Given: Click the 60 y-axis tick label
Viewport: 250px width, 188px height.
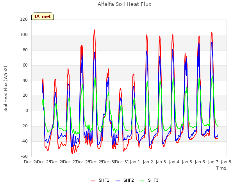Looking at the screenshot, I should (25, 65).
